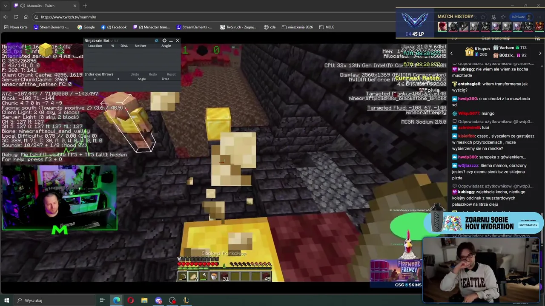
Task: Close the Mamm0n - Twitch tab
Action: pos(75,6)
